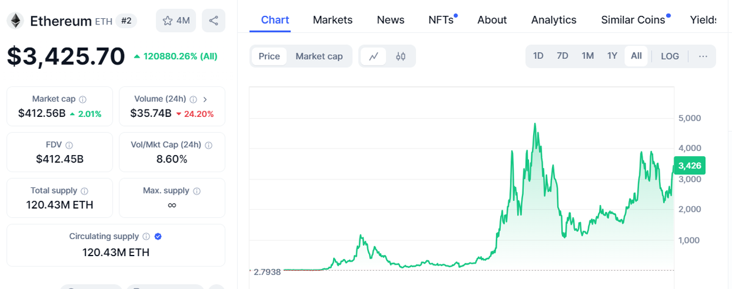Toggle chart to Price view
732x289 pixels.
tap(269, 57)
